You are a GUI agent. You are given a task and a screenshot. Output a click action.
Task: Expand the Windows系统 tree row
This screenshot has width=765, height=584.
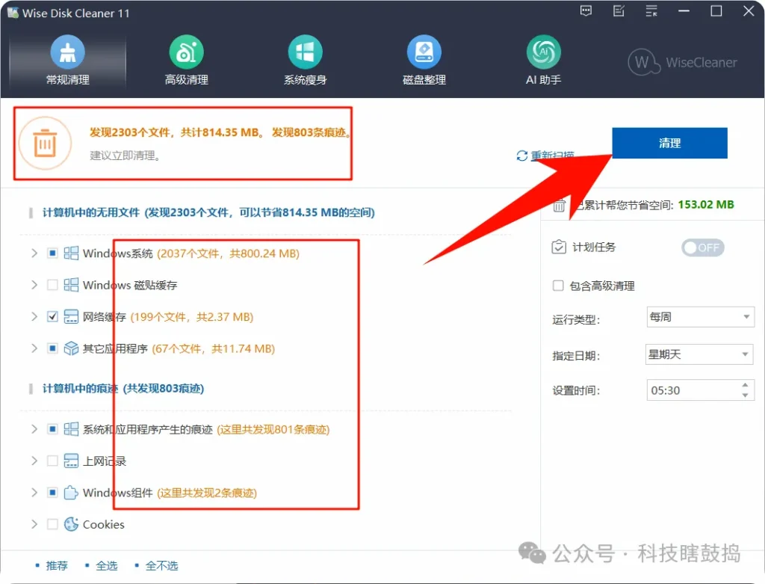(x=34, y=253)
